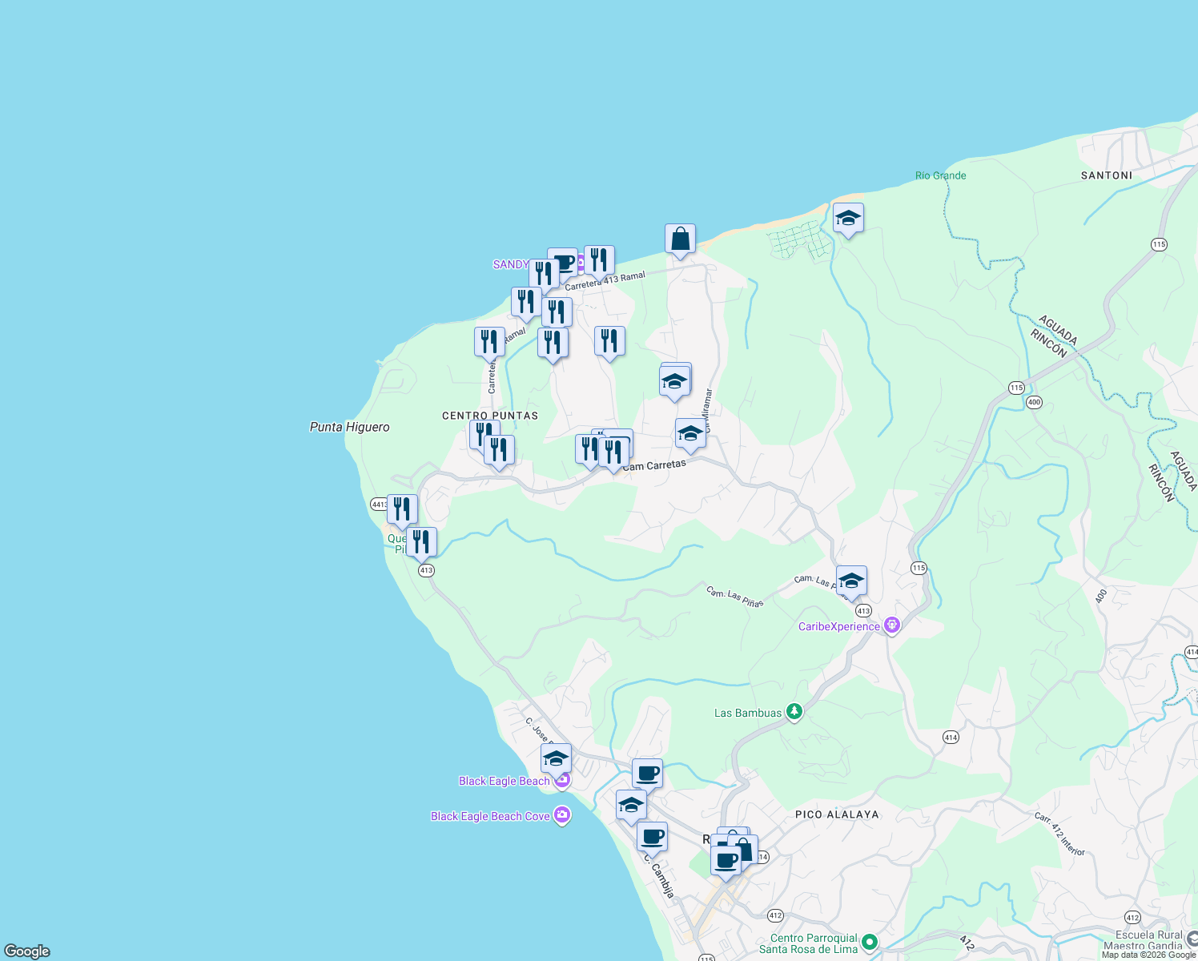Select the shopping bag marker near the northern beach

click(x=681, y=239)
